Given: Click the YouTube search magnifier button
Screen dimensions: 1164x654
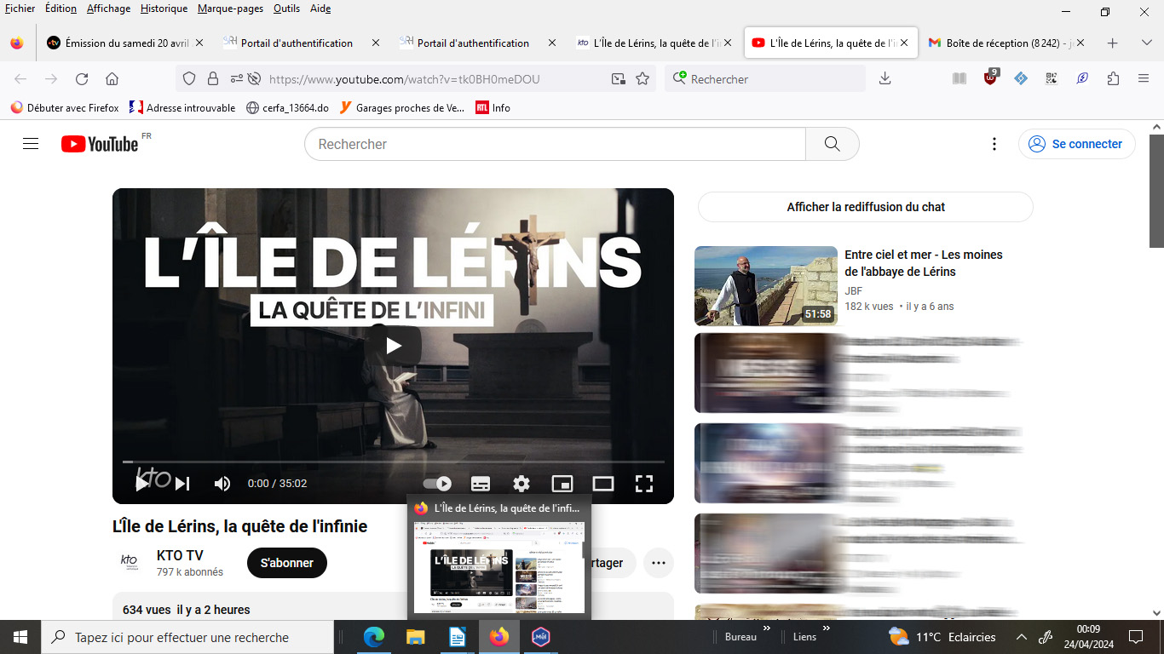Looking at the screenshot, I should pos(833,144).
